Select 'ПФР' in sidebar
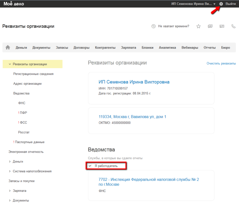Viewport: 239px width, 203px height. pos(23,113)
